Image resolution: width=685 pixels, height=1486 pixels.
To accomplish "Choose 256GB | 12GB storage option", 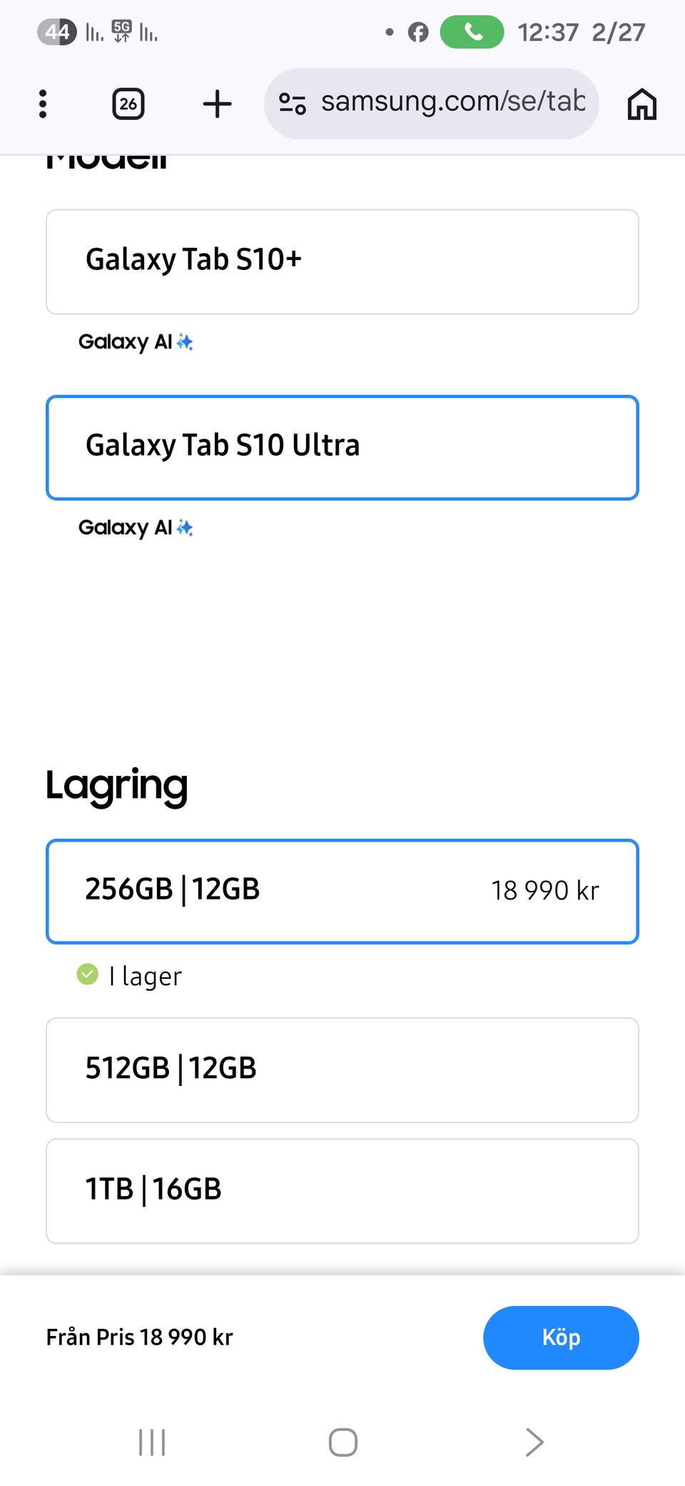I will (x=342, y=891).
